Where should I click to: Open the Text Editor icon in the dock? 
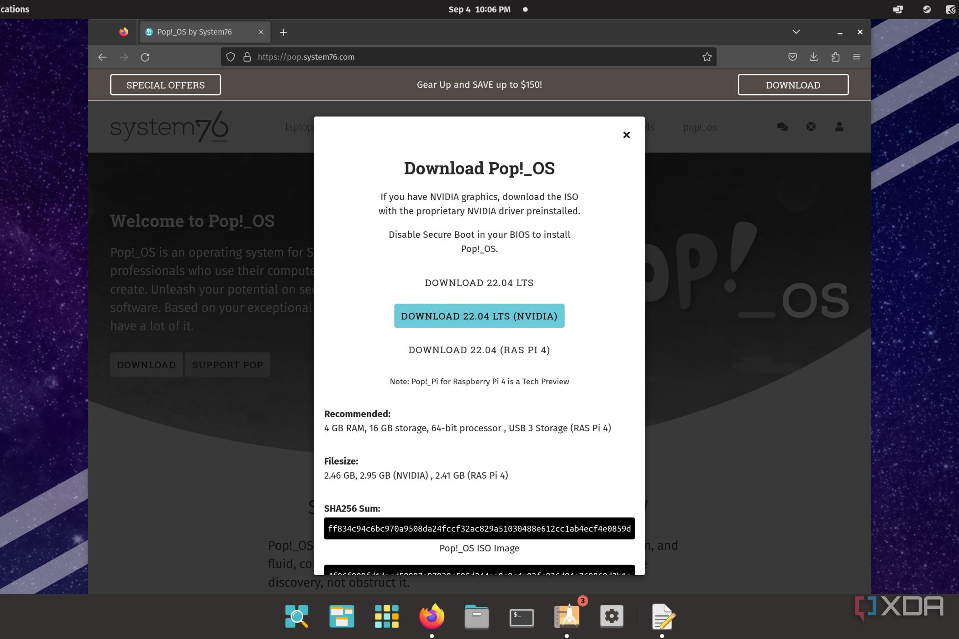663,617
